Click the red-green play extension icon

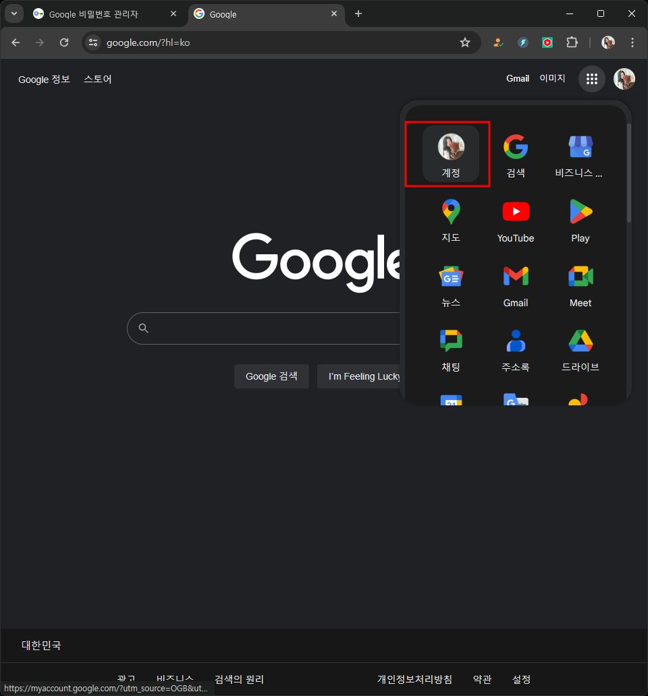547,42
